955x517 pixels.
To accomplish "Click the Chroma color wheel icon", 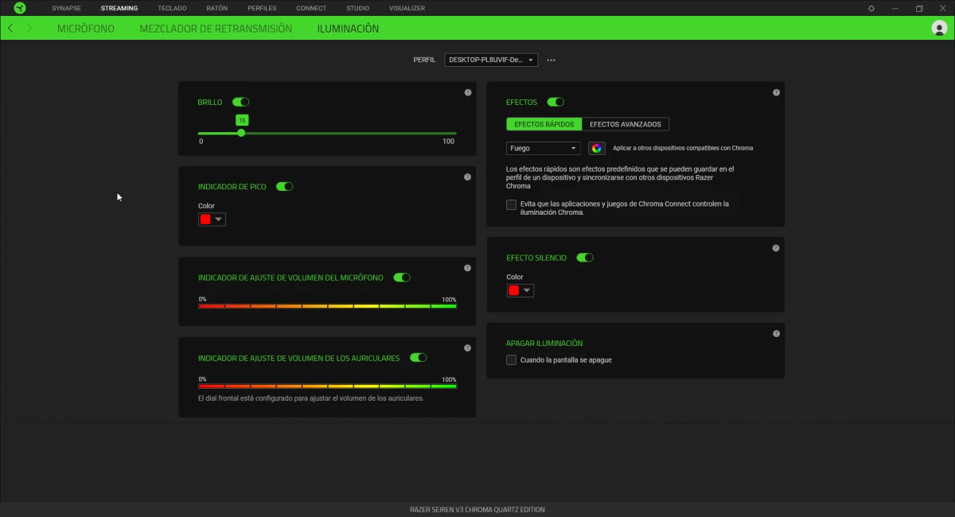I will [597, 148].
